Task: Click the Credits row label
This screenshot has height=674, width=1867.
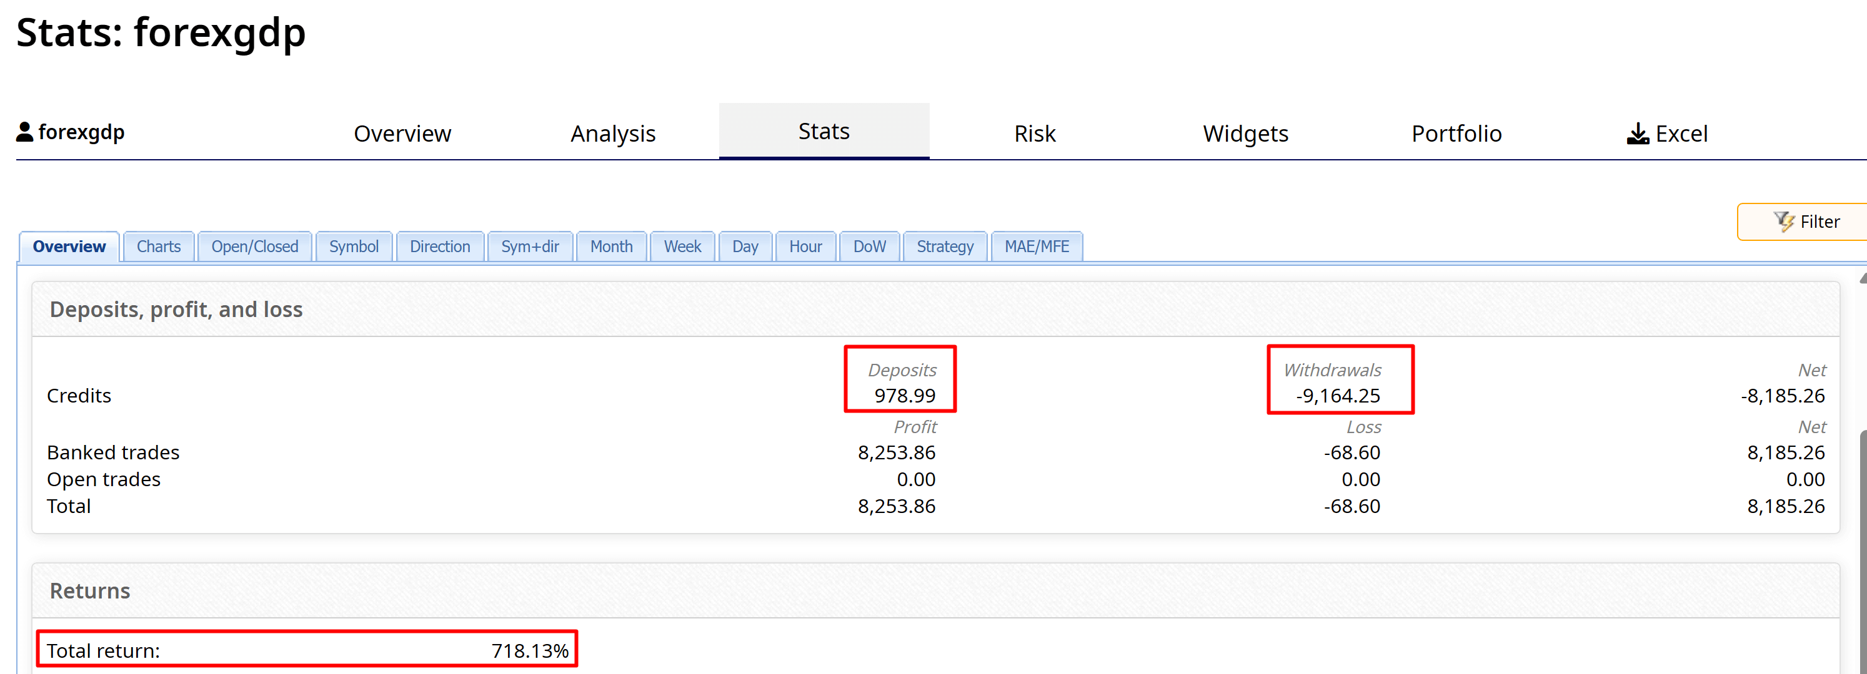Action: tap(79, 395)
